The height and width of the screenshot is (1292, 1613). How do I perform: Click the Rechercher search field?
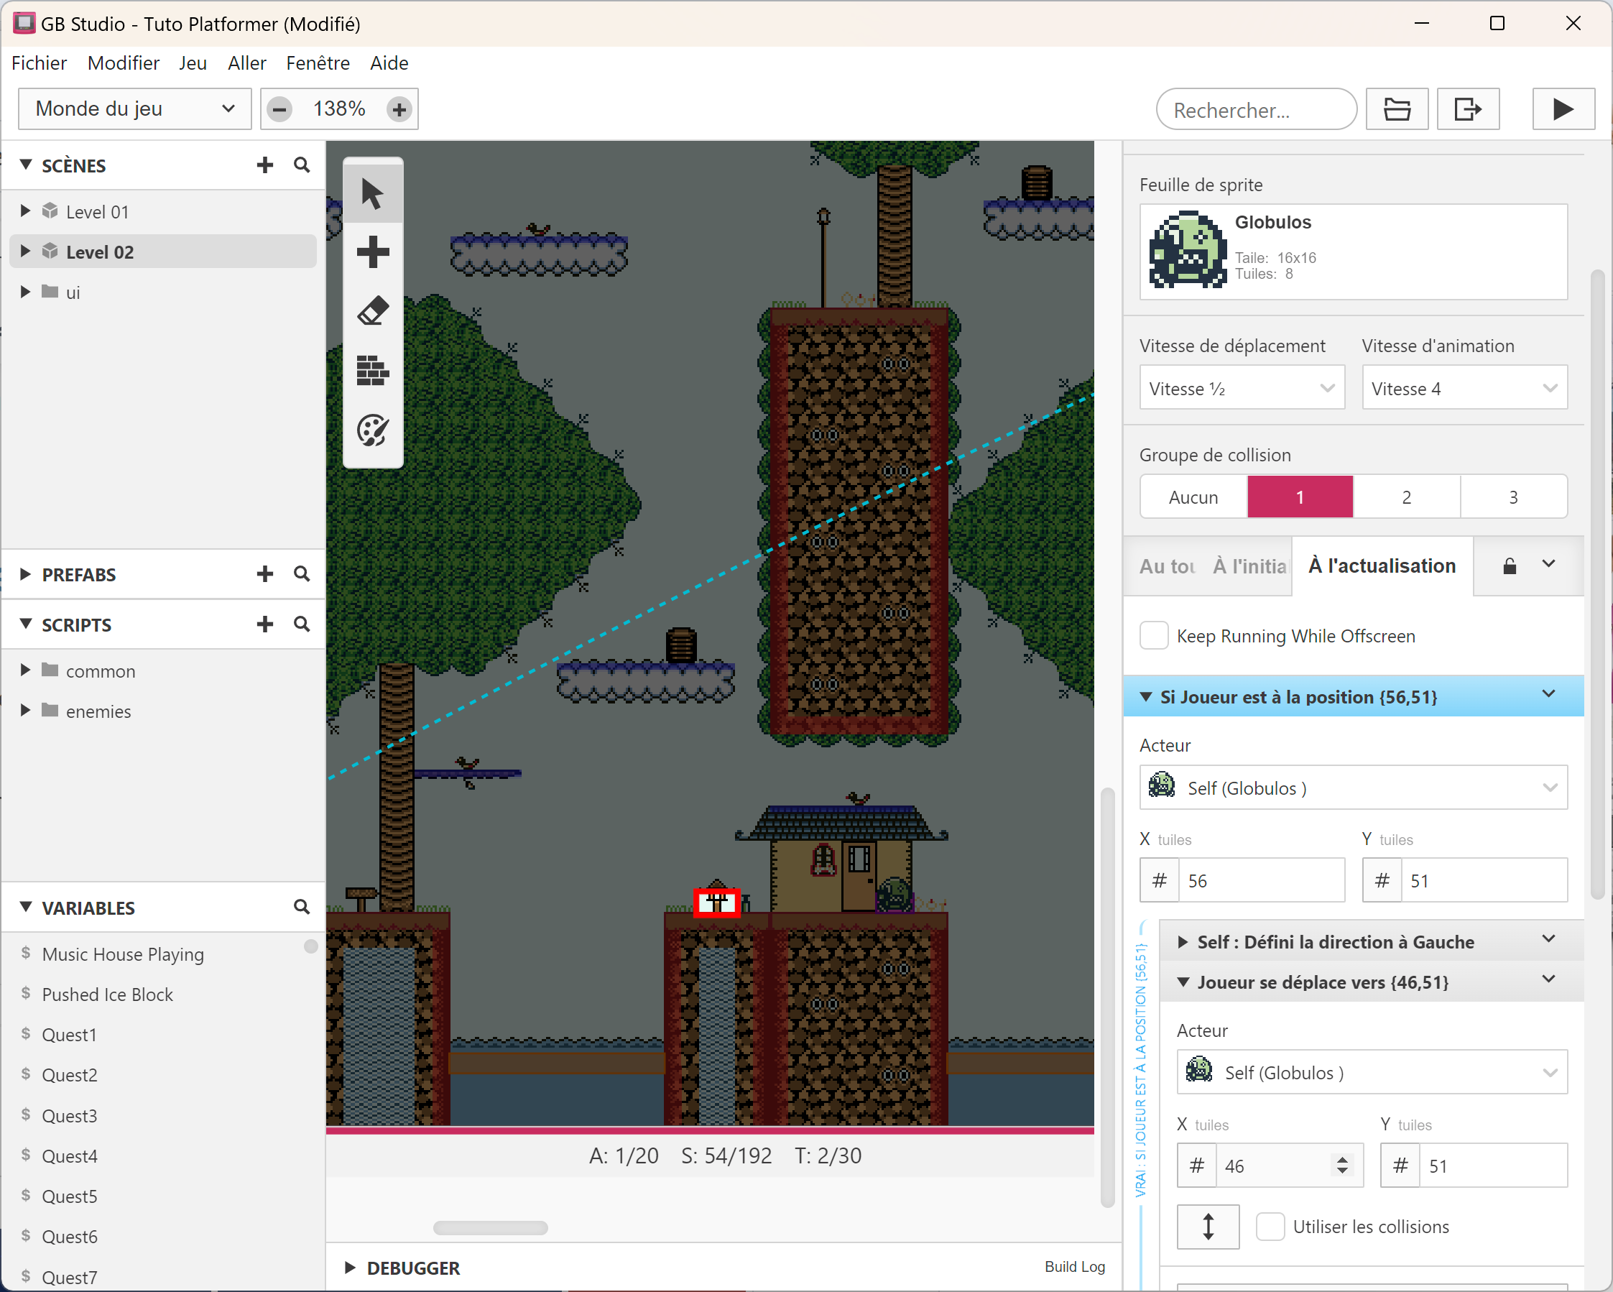tap(1255, 110)
